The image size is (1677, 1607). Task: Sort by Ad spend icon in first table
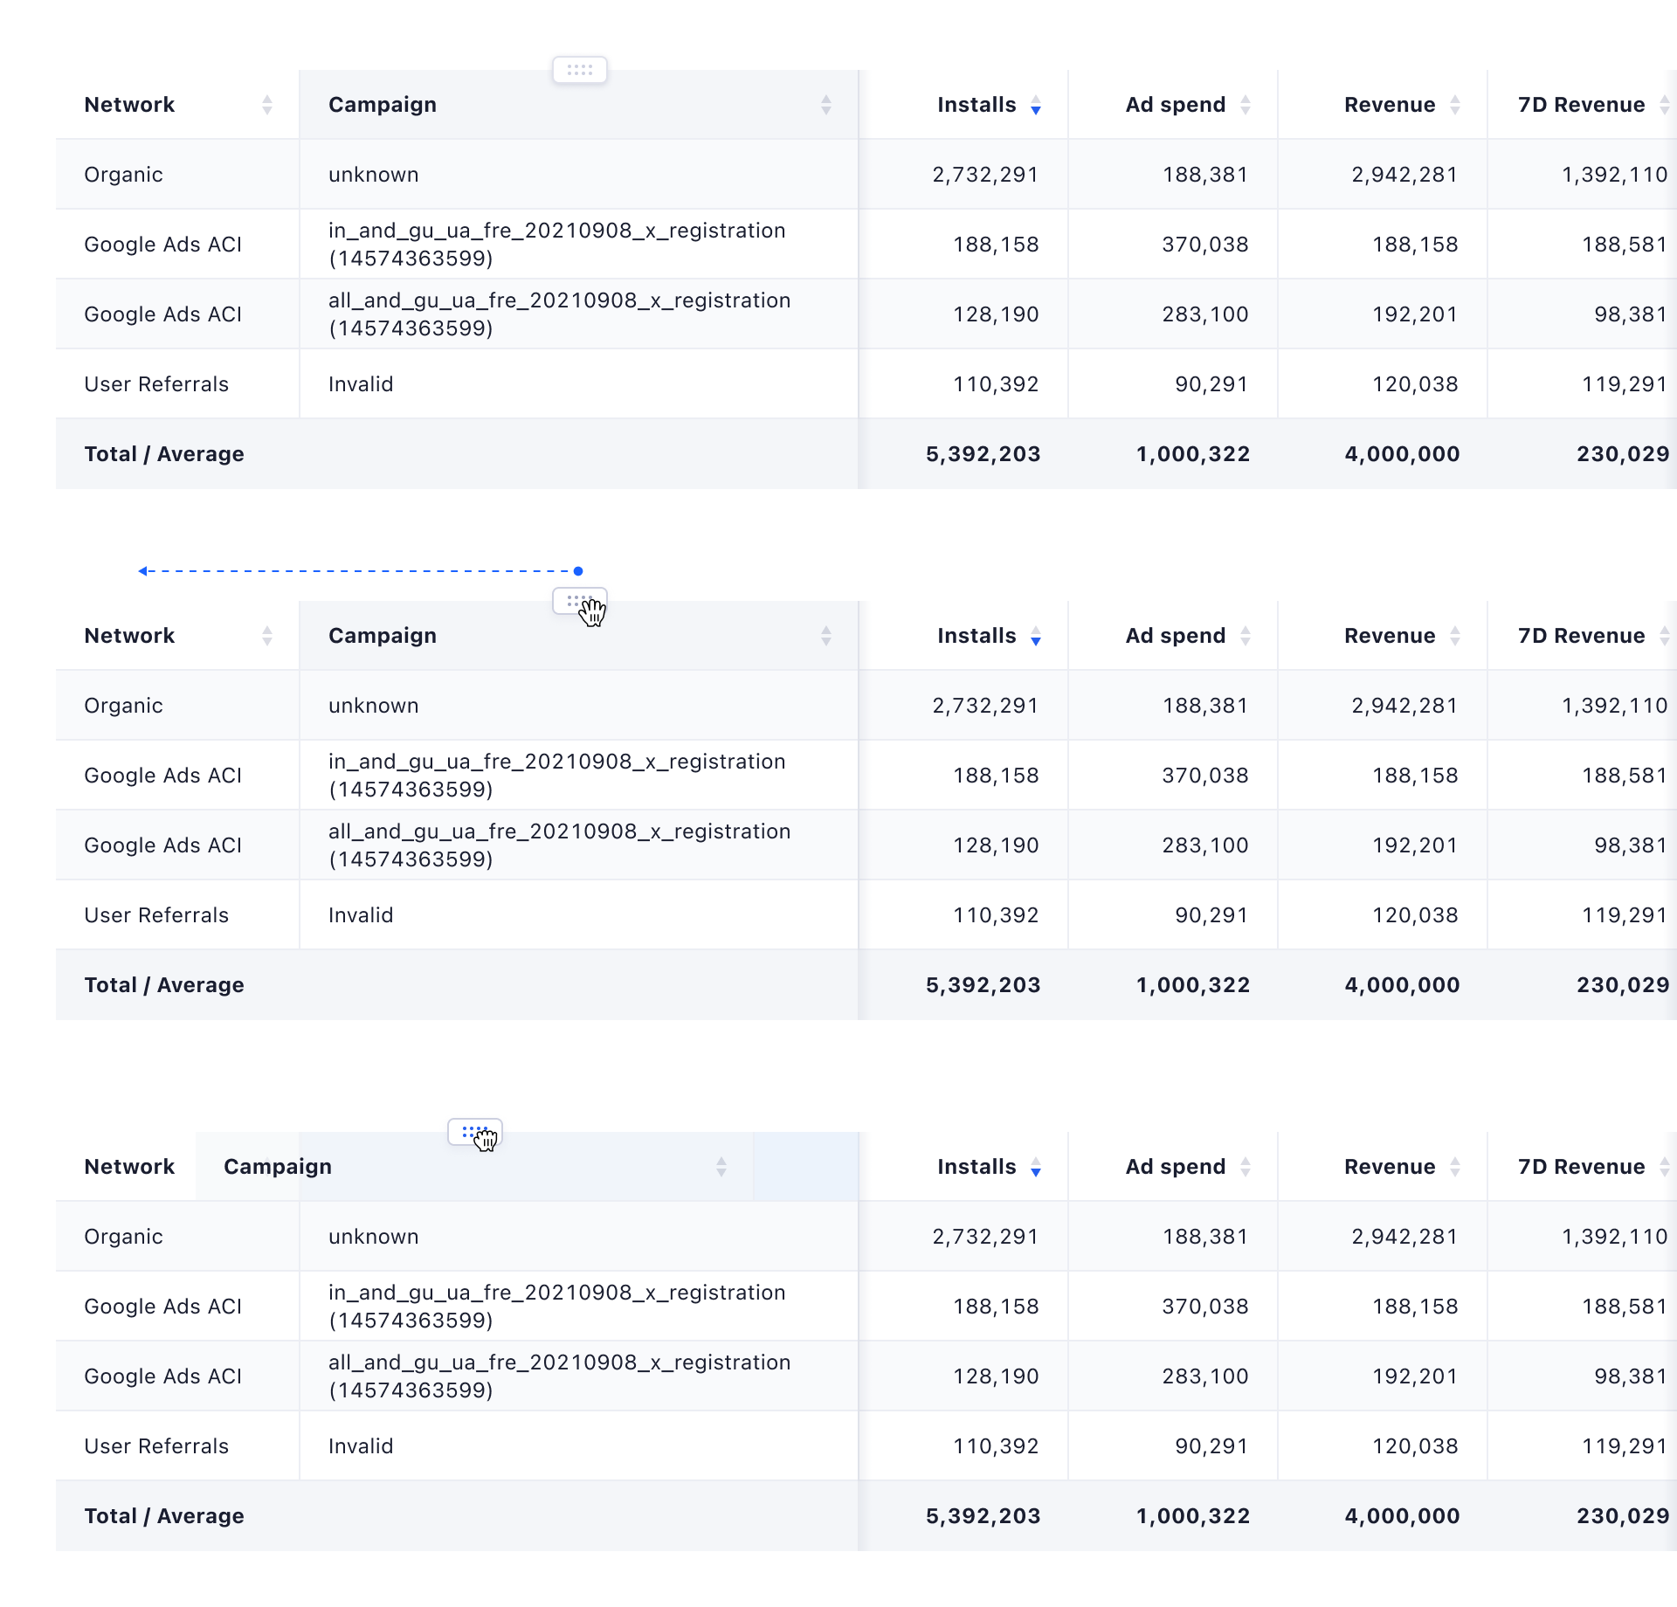point(1246,105)
